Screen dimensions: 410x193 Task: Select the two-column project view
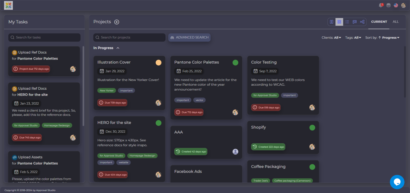coord(331,22)
